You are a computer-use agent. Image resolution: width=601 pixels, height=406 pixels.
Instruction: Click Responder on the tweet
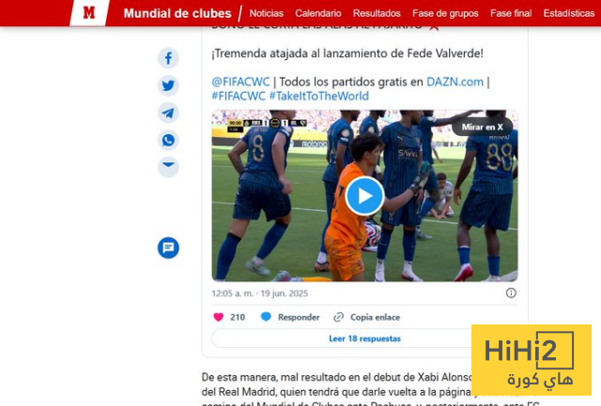(x=290, y=317)
